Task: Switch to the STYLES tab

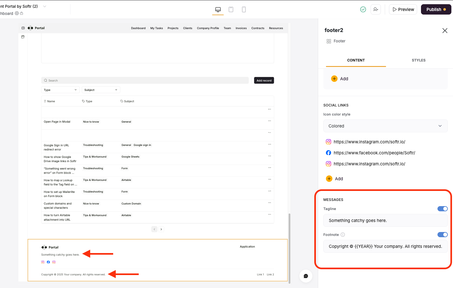Action: (x=419, y=60)
